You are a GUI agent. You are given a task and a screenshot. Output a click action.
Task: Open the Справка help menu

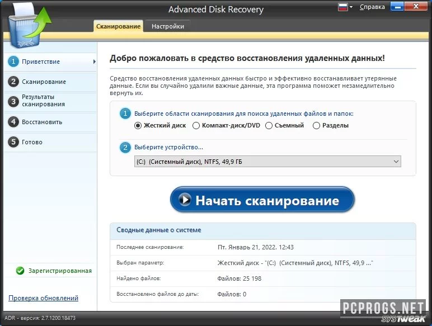coord(372,7)
